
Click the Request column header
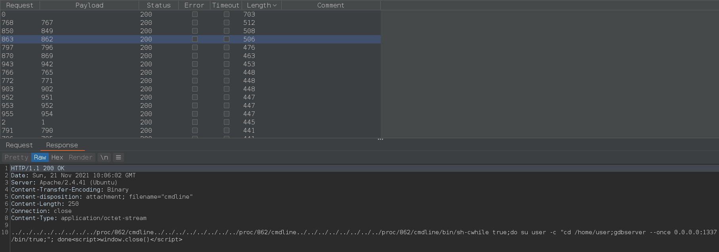tap(20, 5)
